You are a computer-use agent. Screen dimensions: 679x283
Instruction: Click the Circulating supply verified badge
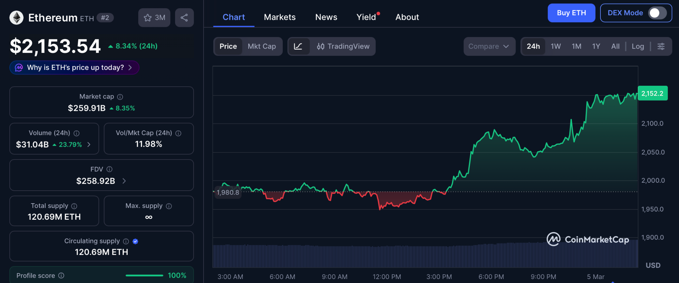(135, 241)
